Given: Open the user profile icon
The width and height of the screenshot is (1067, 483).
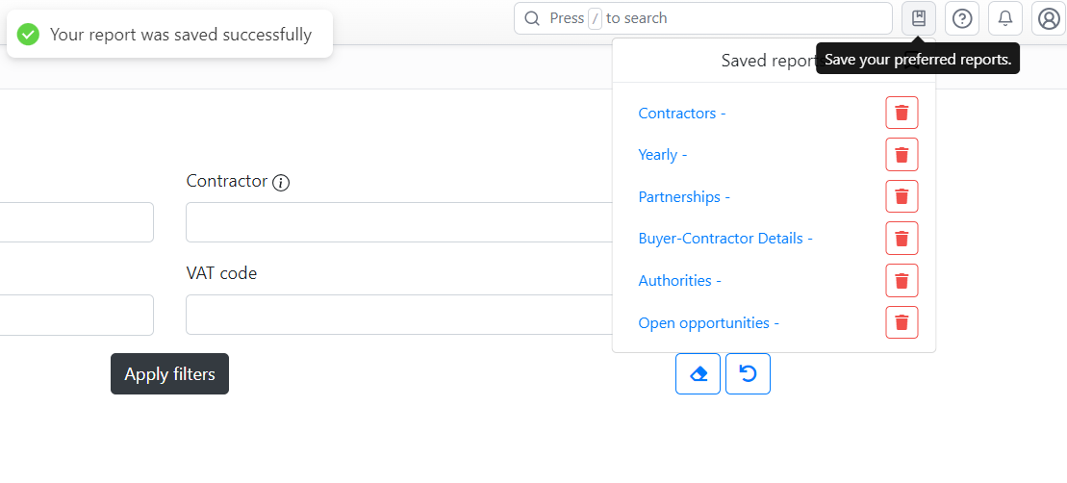Looking at the screenshot, I should (x=1049, y=18).
